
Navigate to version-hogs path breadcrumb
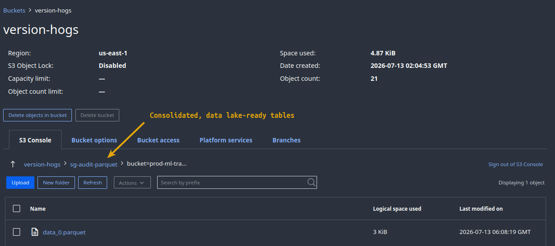click(42, 164)
